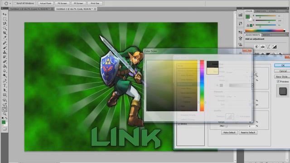Select the Move tool
290x163 pixels.
tap(5, 14)
